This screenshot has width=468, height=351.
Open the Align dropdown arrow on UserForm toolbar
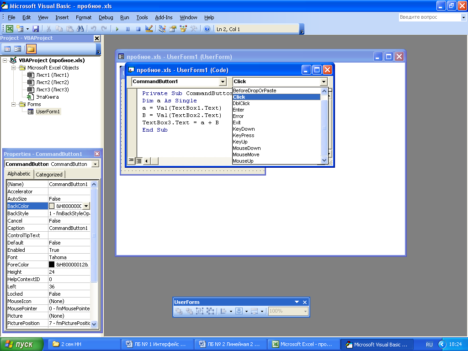231,311
